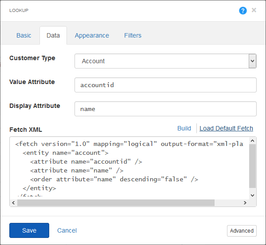Save the lookup settings
266x245 pixels.
point(29,230)
